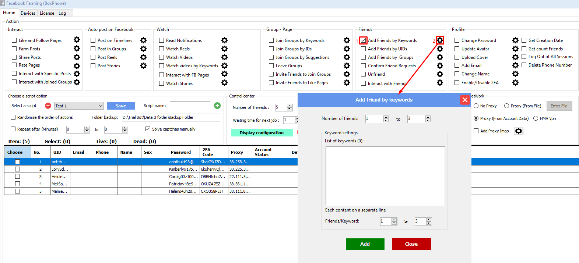Open settings gear for Upload Cover

coord(515,57)
